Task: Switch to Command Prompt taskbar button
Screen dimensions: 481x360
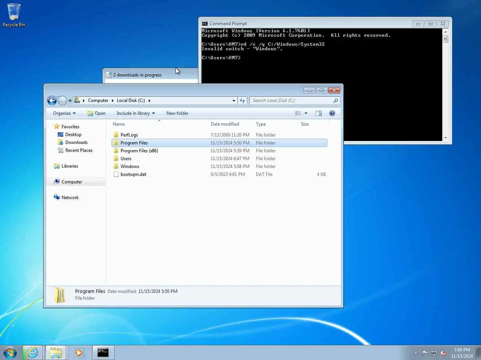Action: [103, 352]
